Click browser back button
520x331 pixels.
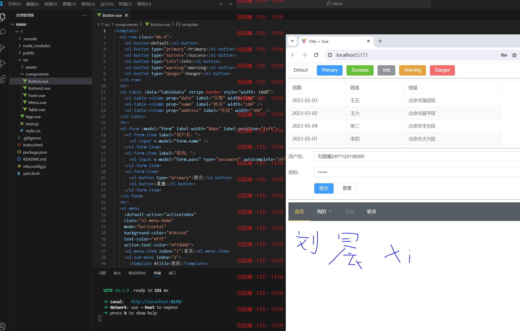point(293,55)
